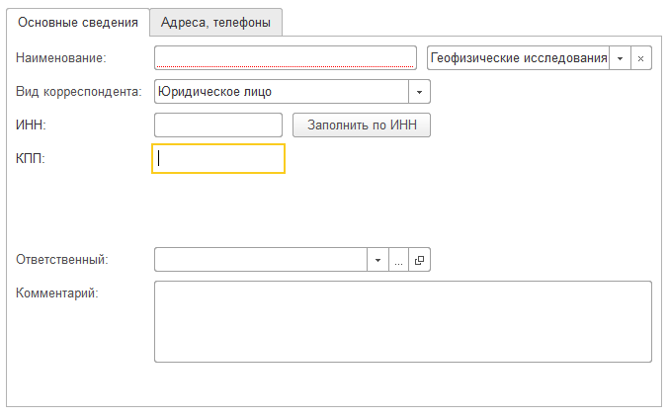
Task: Click the Наименование input field
Action: [x=285, y=58]
